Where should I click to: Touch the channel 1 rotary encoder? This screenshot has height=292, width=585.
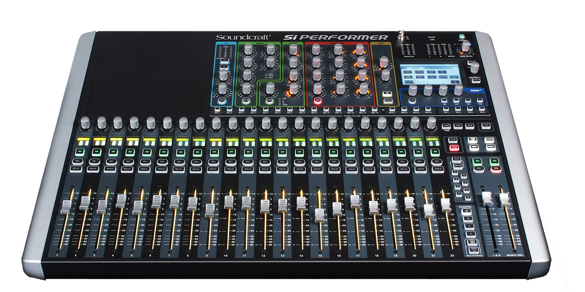84,123
